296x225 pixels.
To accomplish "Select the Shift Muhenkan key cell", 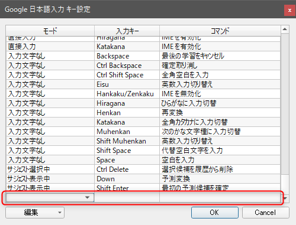I will pyautogui.click(x=127, y=141).
